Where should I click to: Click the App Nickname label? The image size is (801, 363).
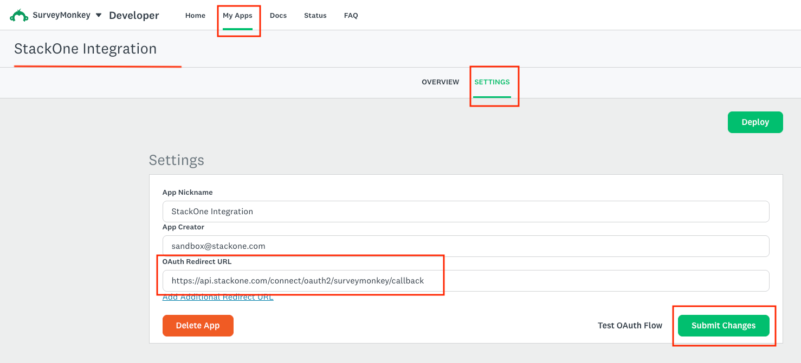point(188,193)
